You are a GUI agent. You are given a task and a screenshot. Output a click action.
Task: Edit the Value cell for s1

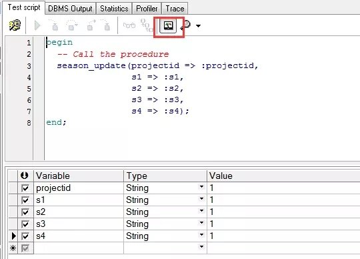(x=283, y=200)
